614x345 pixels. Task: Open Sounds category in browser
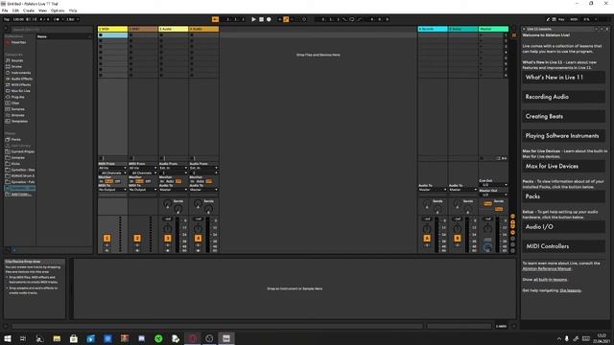click(17, 60)
